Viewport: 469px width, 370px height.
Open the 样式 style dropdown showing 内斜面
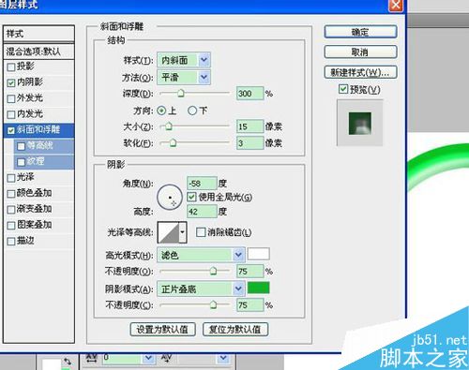tap(184, 60)
